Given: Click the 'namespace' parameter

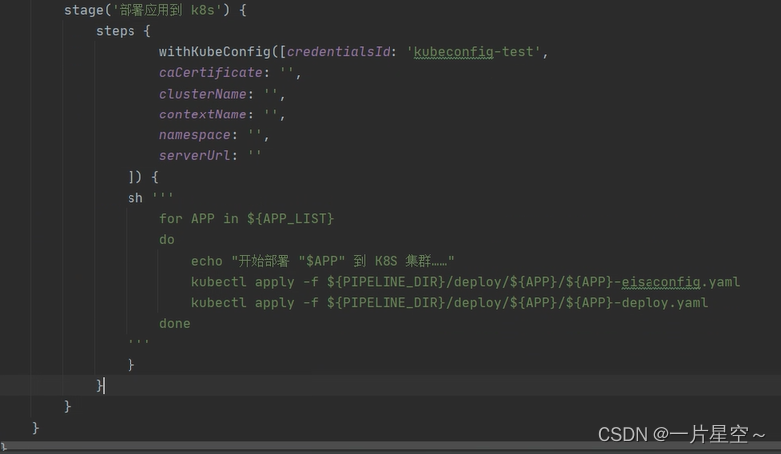Looking at the screenshot, I should (195, 135).
